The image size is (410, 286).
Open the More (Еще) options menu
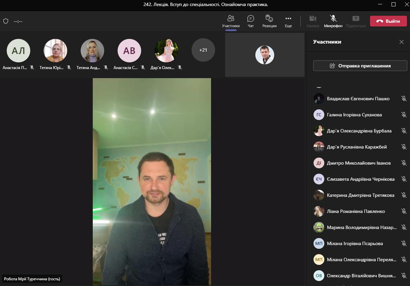tap(288, 19)
